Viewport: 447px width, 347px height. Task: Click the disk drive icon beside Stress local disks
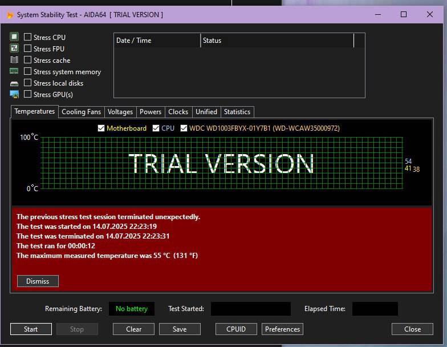(14, 83)
